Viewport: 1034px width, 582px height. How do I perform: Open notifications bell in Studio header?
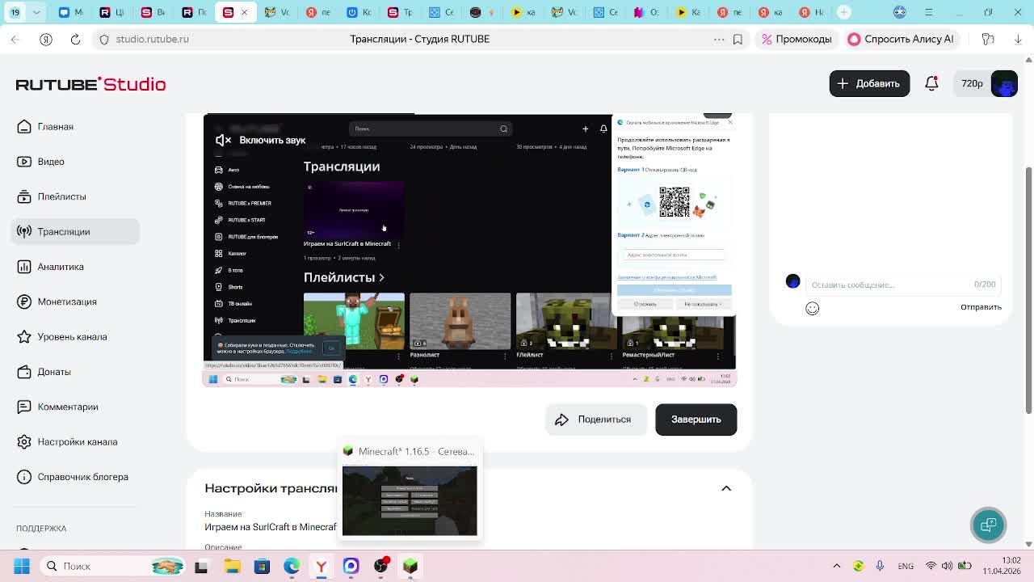click(931, 83)
